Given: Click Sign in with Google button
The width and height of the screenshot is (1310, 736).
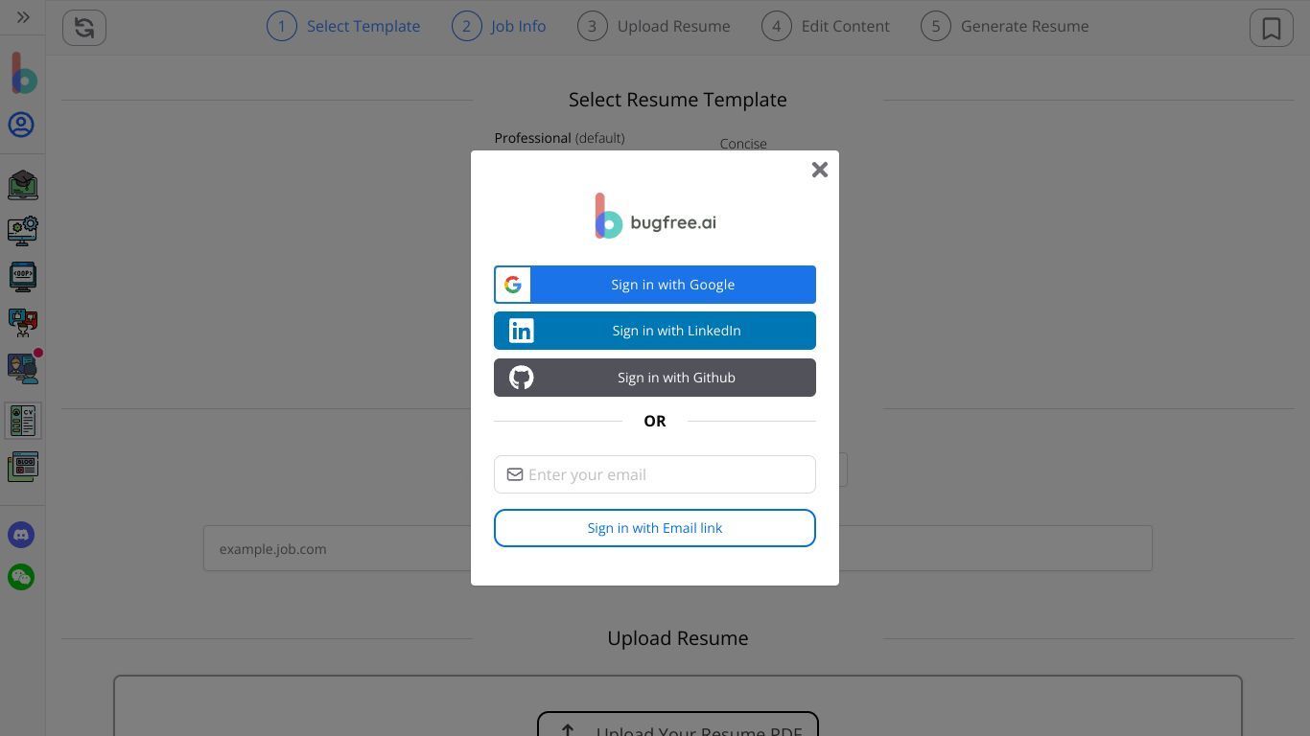Looking at the screenshot, I should point(655,285).
